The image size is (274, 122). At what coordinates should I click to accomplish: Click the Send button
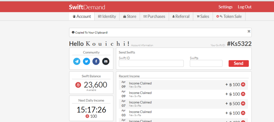pos(238,63)
